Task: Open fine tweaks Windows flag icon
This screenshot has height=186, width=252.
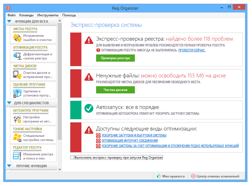Action: point(17,138)
